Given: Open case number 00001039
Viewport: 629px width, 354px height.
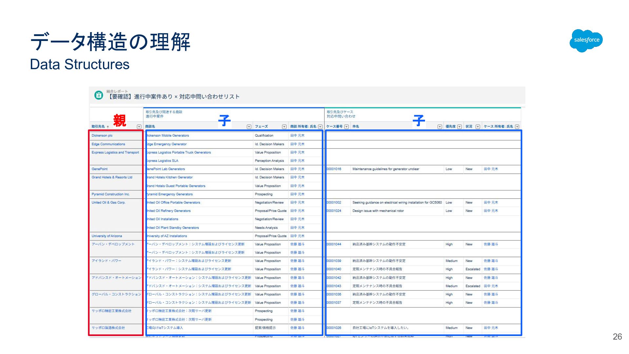Looking at the screenshot, I should tap(334, 261).
